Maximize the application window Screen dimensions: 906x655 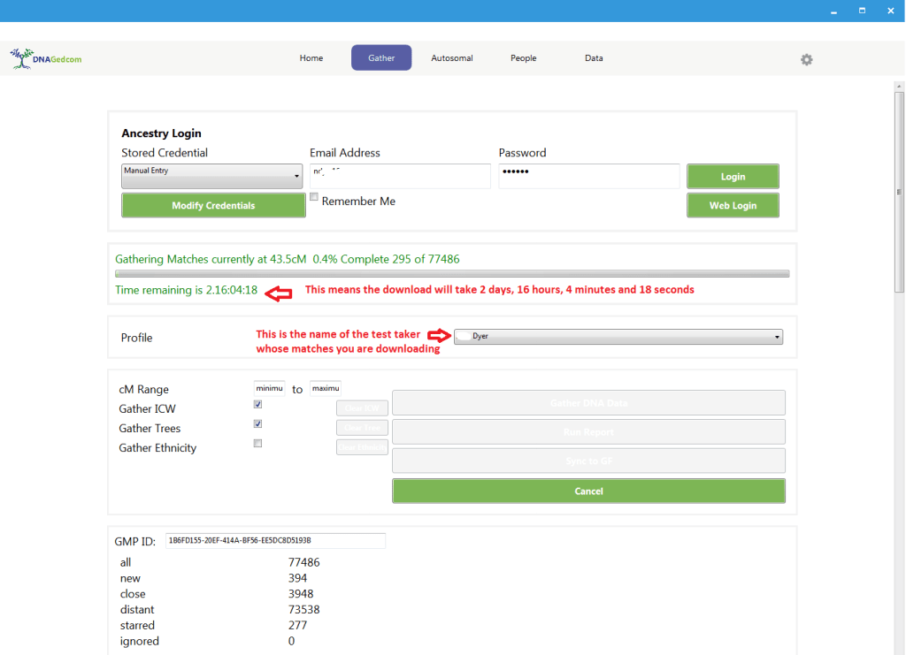point(862,11)
